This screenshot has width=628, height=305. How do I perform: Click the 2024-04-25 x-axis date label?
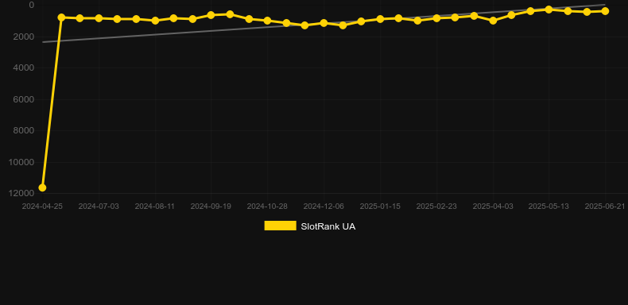(x=42, y=207)
